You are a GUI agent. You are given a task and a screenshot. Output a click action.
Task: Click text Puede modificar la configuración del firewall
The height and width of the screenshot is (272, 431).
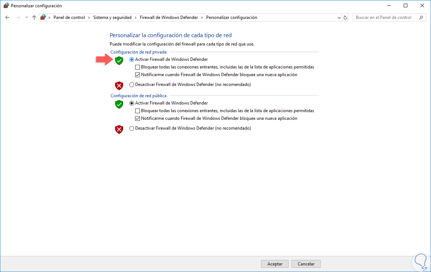pos(182,44)
